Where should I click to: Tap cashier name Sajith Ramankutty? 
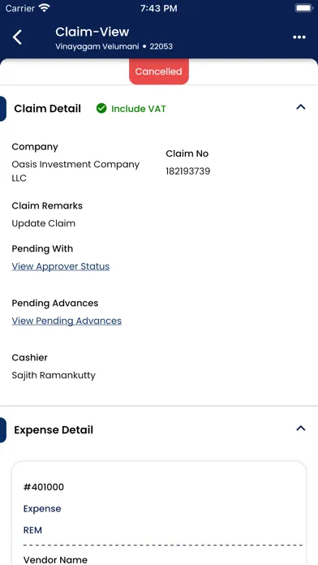54,375
